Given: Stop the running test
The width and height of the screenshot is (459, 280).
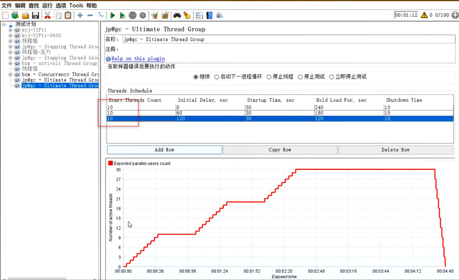Looking at the screenshot, I should (x=133, y=15).
